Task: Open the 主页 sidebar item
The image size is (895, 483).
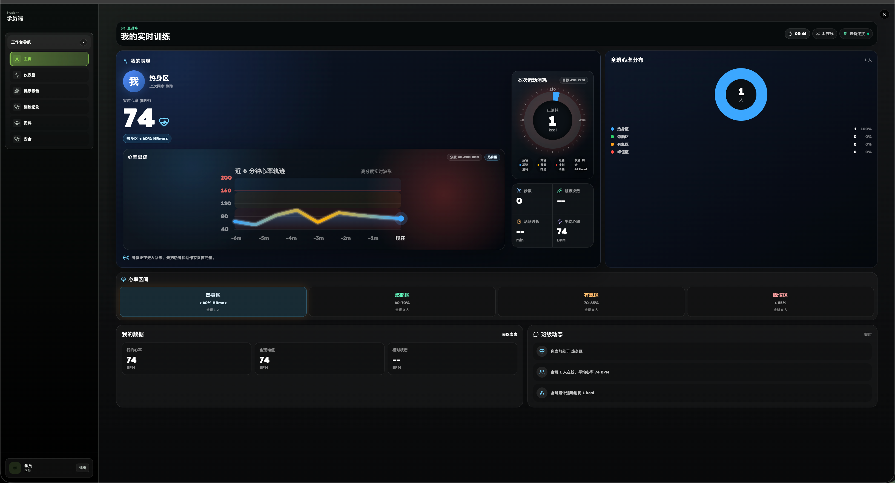Action: [49, 59]
